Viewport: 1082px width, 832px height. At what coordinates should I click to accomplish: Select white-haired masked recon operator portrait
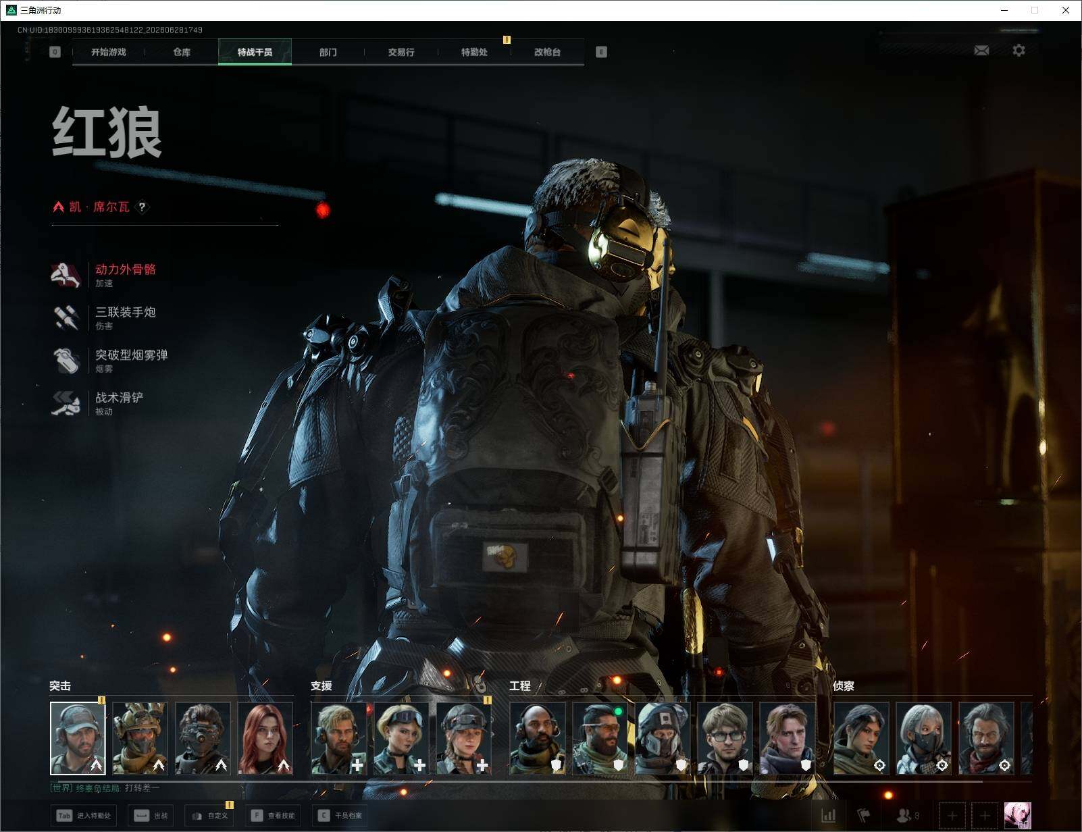click(x=923, y=738)
